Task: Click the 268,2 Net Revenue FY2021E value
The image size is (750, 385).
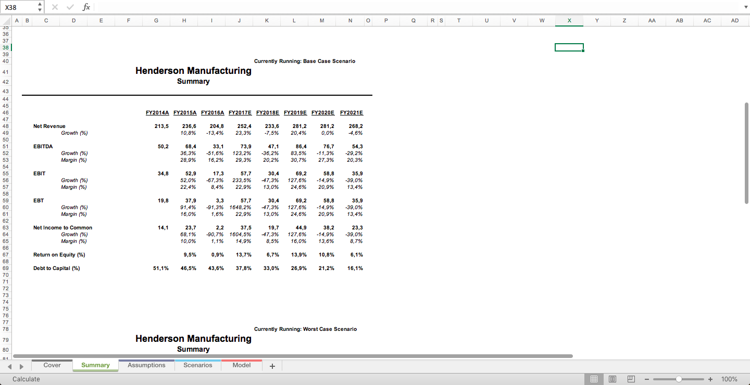Action: pos(356,126)
